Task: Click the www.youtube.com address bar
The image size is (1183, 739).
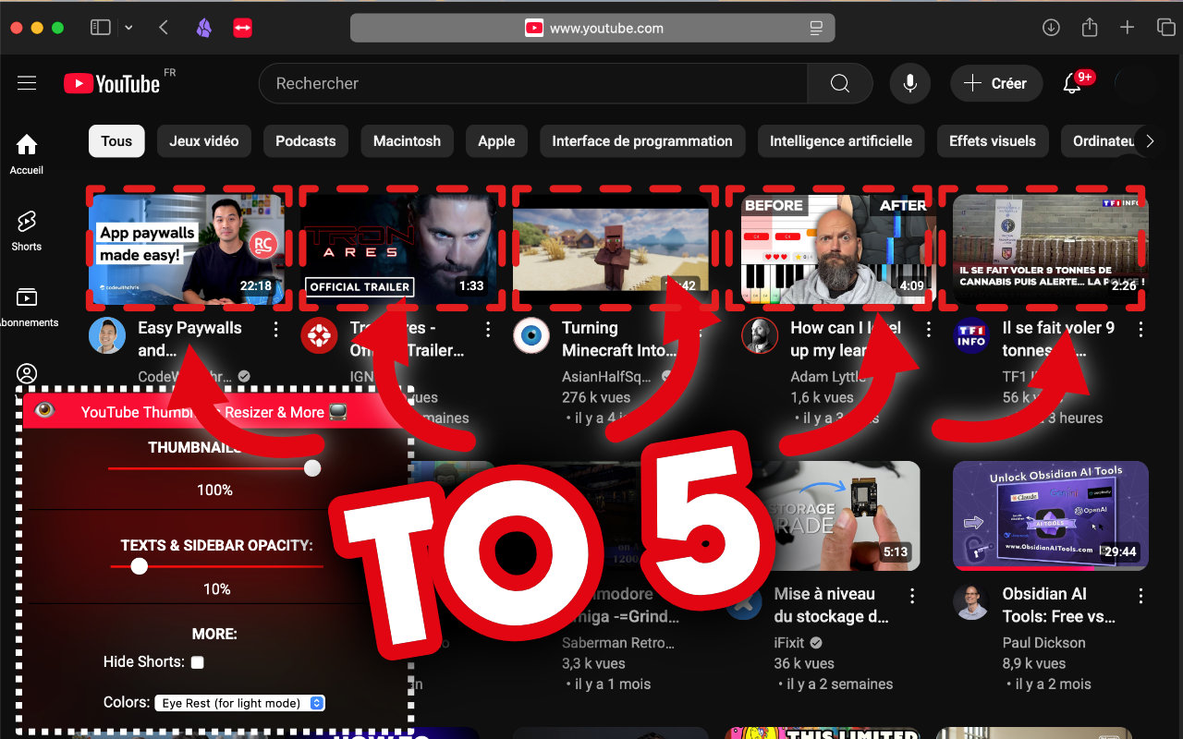Action: (x=592, y=28)
